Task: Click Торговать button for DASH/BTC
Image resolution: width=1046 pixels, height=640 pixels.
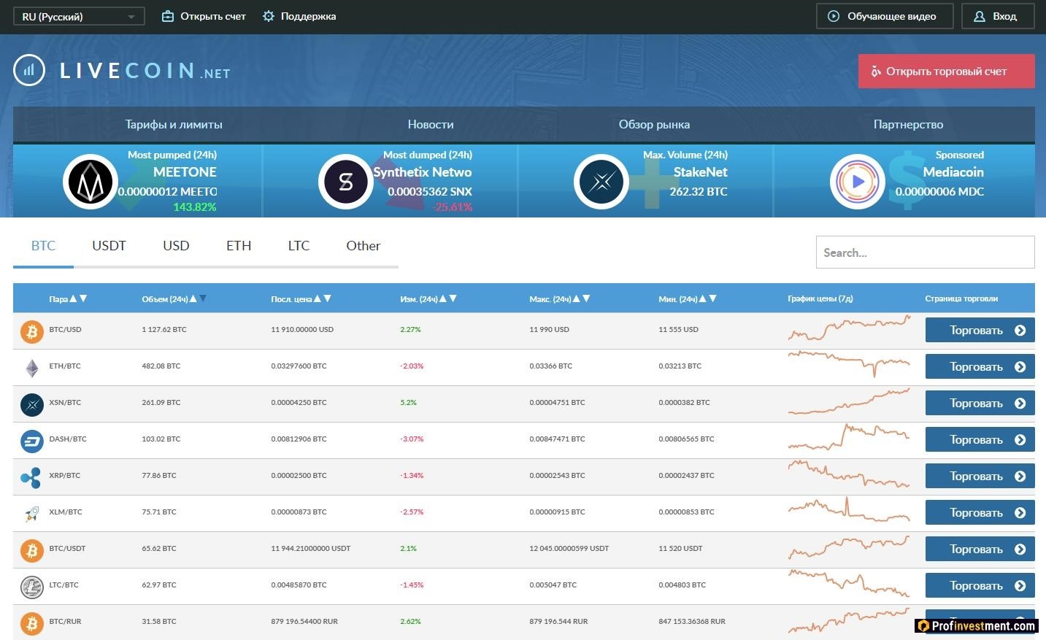Action: pyautogui.click(x=980, y=439)
